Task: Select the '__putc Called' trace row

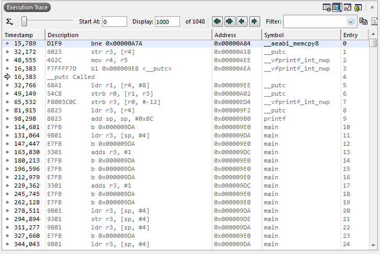Action: (x=71, y=77)
